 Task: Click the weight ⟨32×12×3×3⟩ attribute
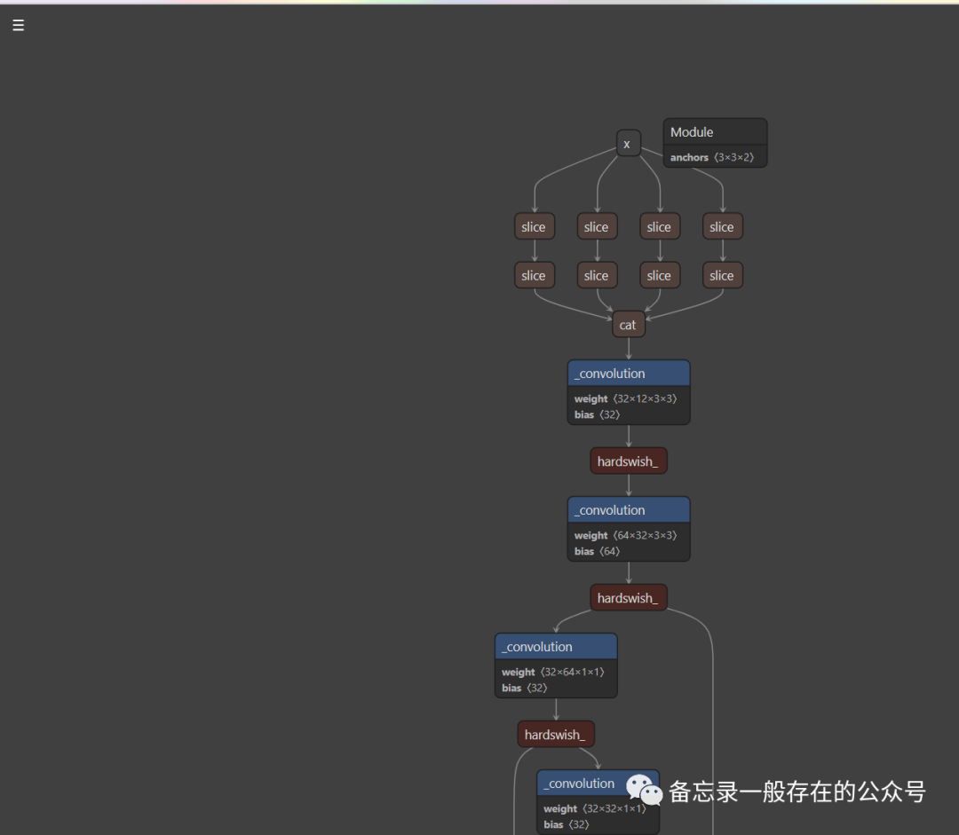pyautogui.click(x=628, y=398)
